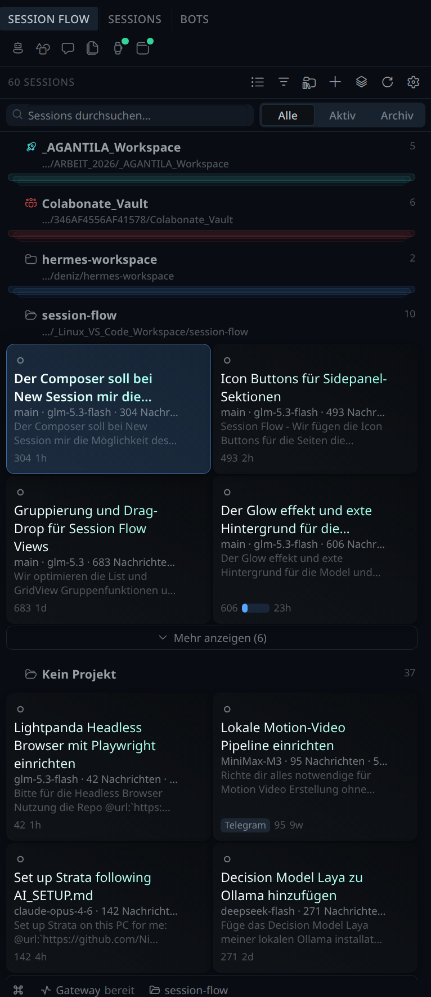Focus the Sessions durchsuchen search field

point(130,116)
